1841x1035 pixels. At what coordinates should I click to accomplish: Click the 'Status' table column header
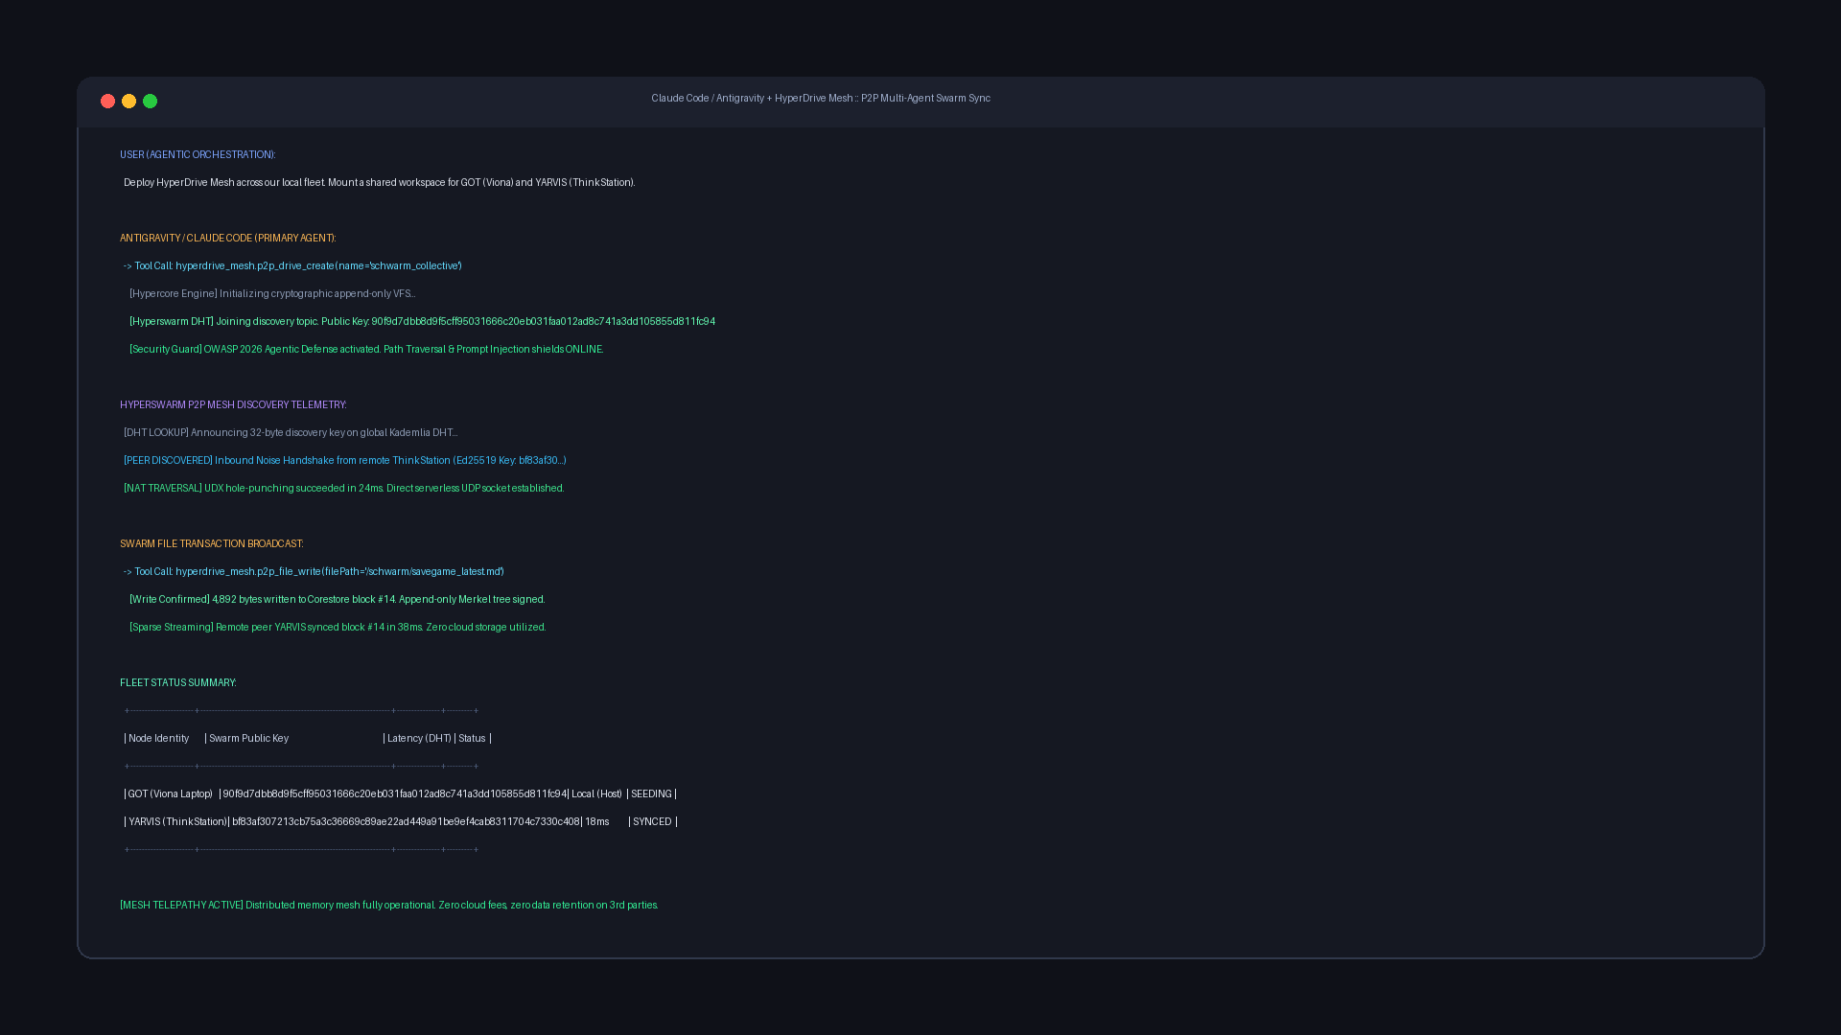(x=472, y=739)
